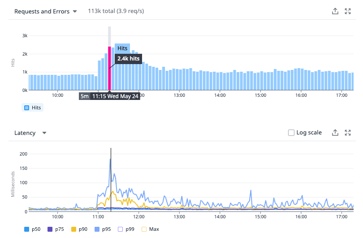Enable the Max latency series
This screenshot has height=238, width=363.
point(150,229)
